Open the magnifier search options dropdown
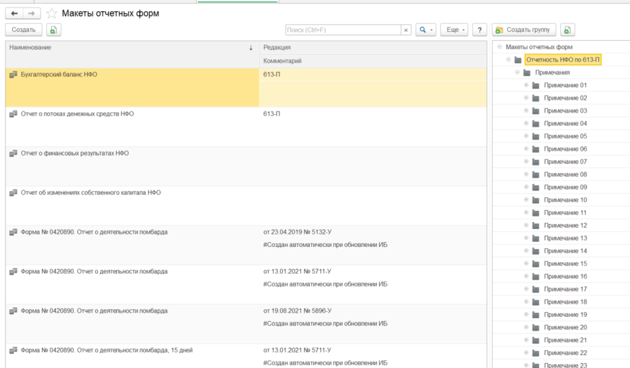The width and height of the screenshot is (630, 368). [425, 30]
